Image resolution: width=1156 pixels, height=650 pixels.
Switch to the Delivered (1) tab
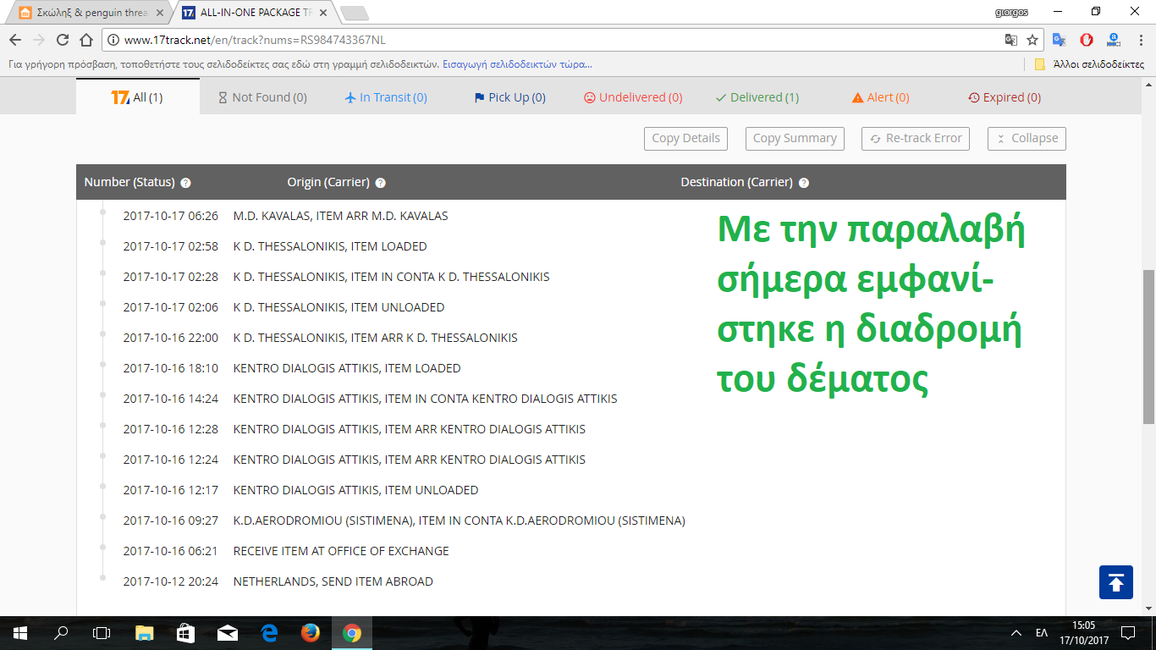(757, 97)
